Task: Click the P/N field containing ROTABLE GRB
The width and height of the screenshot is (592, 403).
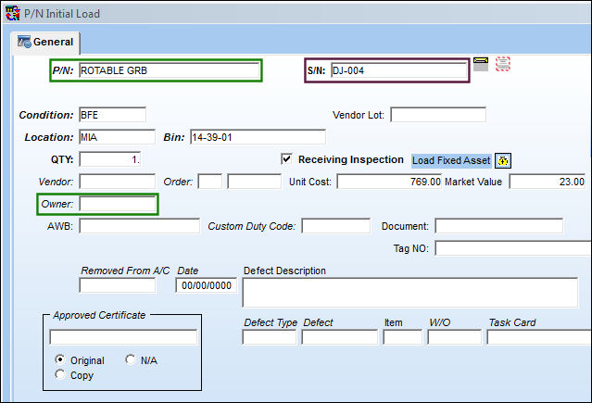Action: coord(170,70)
